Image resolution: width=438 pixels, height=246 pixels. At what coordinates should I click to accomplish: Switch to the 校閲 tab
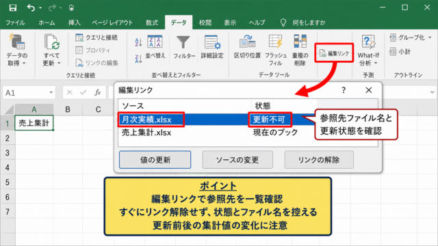205,23
